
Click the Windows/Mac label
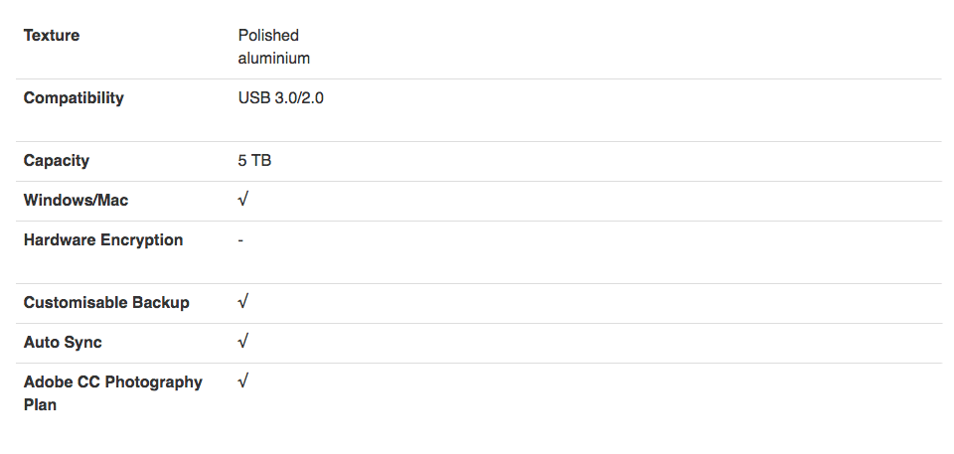click(x=77, y=201)
